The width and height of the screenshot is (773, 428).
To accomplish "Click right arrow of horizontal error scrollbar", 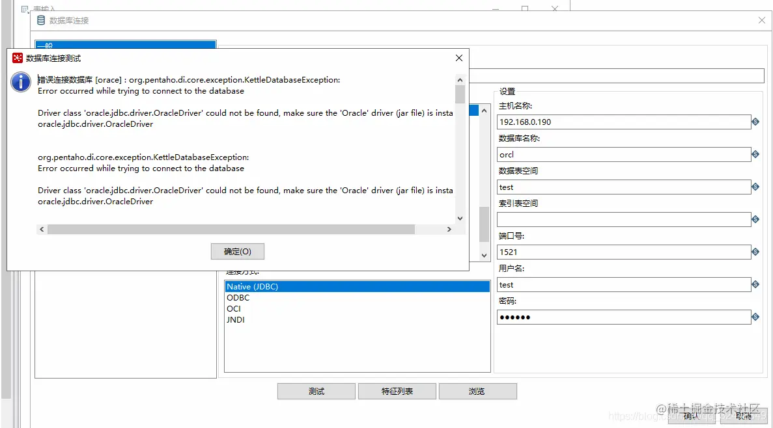I will click(x=449, y=229).
